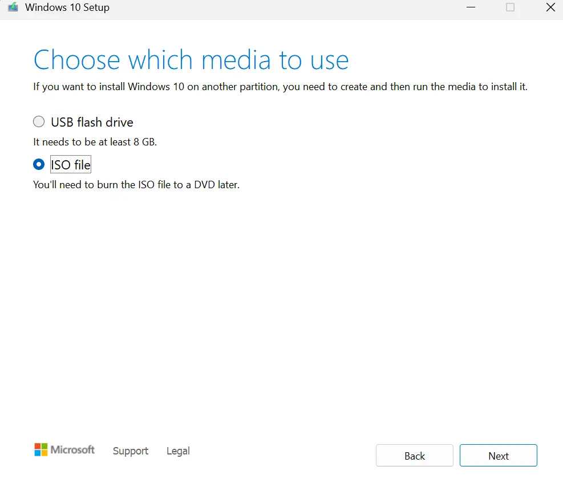Click the "USB flash drive" option label
The width and height of the screenshot is (563, 483).
(92, 122)
